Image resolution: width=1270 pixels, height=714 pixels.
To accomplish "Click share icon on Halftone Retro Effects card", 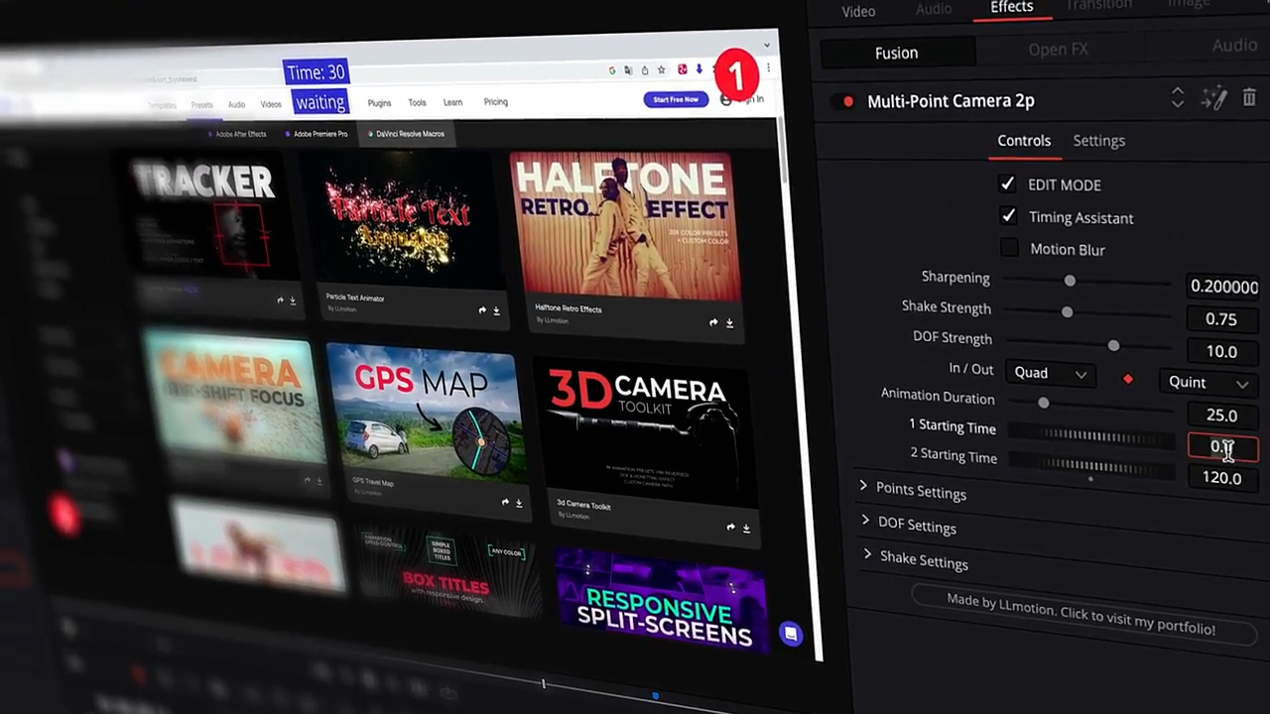I will tap(713, 322).
